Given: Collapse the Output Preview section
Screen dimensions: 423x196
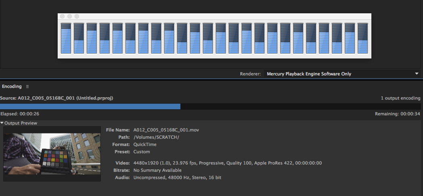Looking at the screenshot, I should tap(2, 123).
